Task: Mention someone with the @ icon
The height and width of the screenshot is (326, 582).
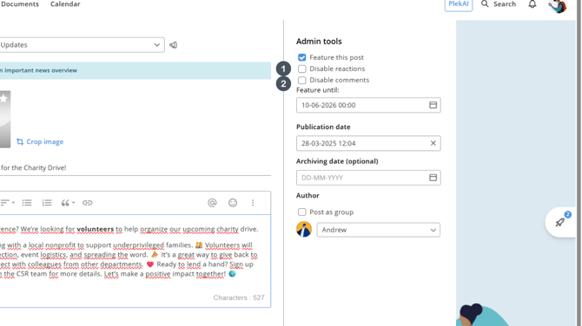Action: 212,203
